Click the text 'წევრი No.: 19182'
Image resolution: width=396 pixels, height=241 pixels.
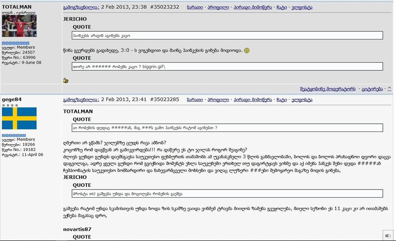[19, 150]
